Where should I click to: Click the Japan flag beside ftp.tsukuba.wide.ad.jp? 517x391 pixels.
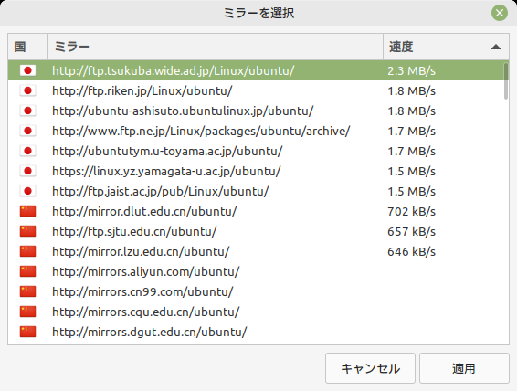[x=27, y=70]
